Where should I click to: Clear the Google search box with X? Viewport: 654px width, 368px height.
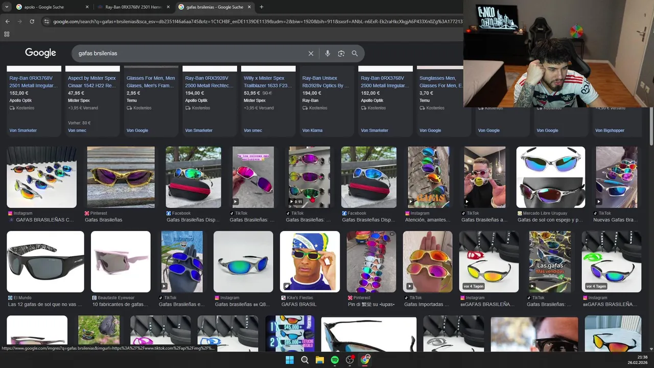pos(311,53)
